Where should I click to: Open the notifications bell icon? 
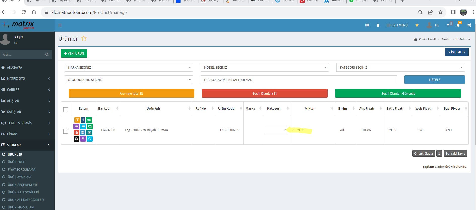tap(458, 25)
